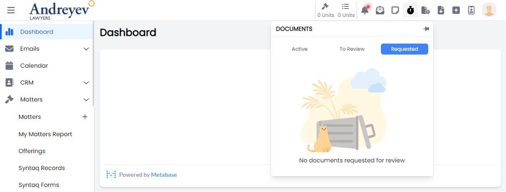Click the list task units counter

(346, 10)
